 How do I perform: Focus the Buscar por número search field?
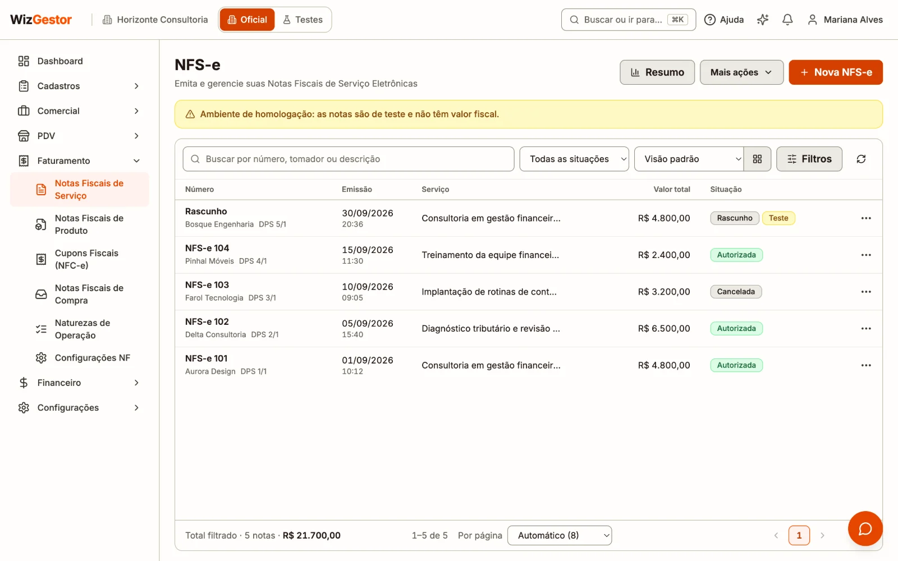(x=348, y=159)
